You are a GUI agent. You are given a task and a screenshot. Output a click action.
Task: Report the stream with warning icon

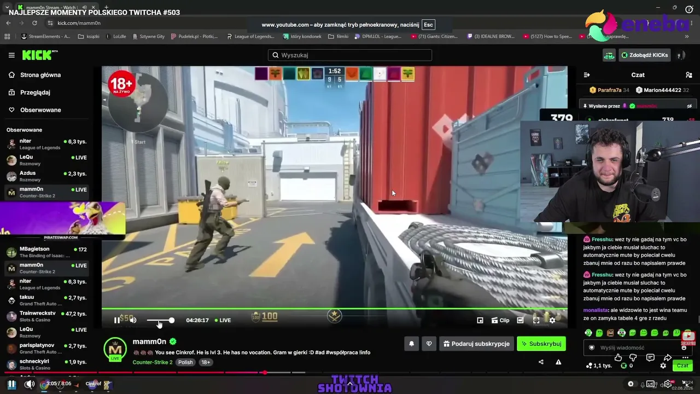(558, 362)
